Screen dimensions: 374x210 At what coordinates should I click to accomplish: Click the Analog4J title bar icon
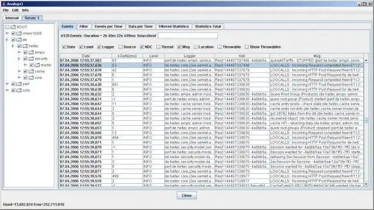click(x=4, y=4)
